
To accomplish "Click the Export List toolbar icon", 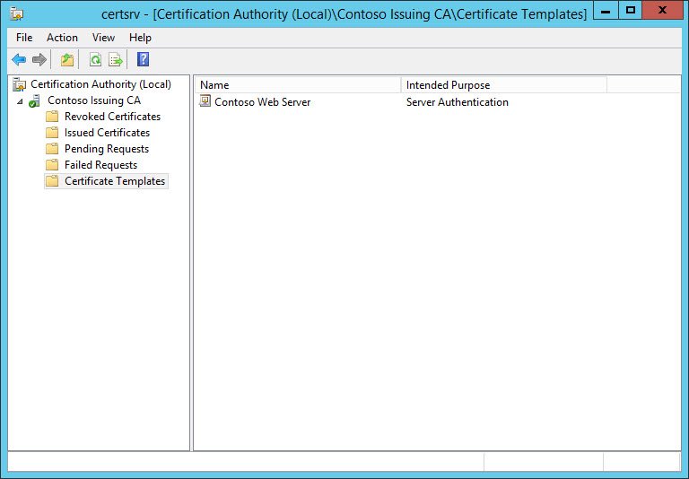I will pos(116,59).
